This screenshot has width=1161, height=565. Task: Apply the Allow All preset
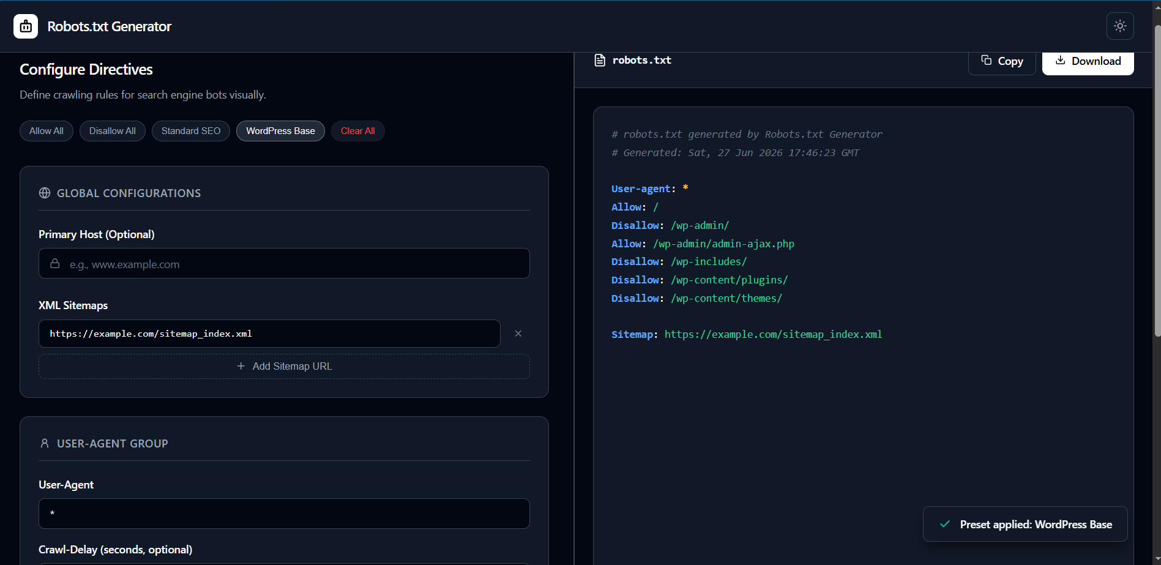47,131
